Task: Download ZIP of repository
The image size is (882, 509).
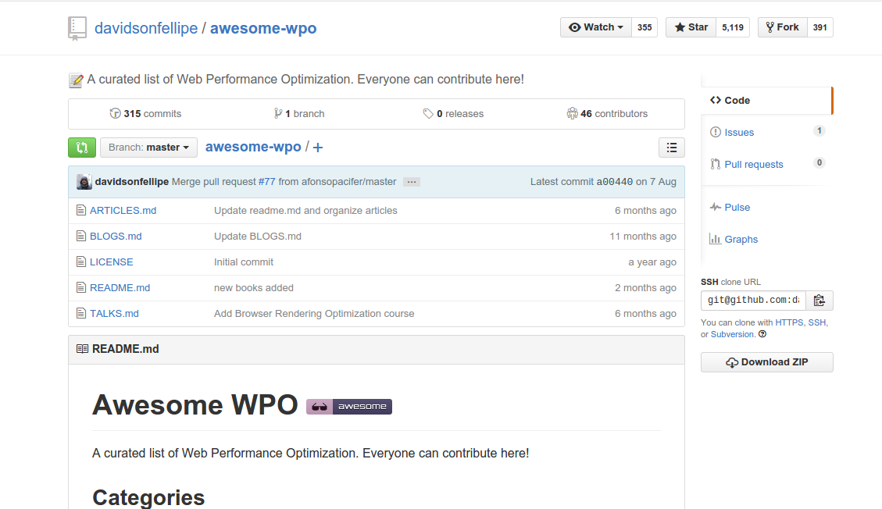Action: [x=766, y=362]
